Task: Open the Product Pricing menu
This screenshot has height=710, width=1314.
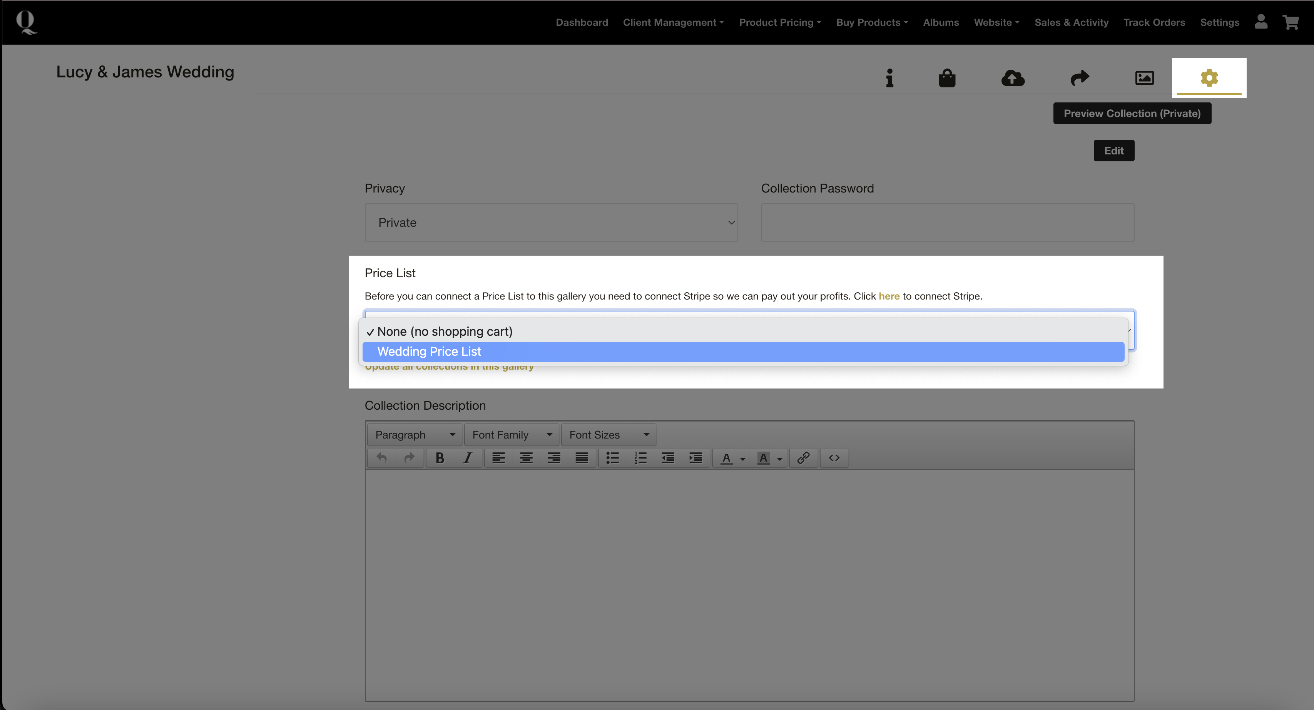Action: pos(779,22)
